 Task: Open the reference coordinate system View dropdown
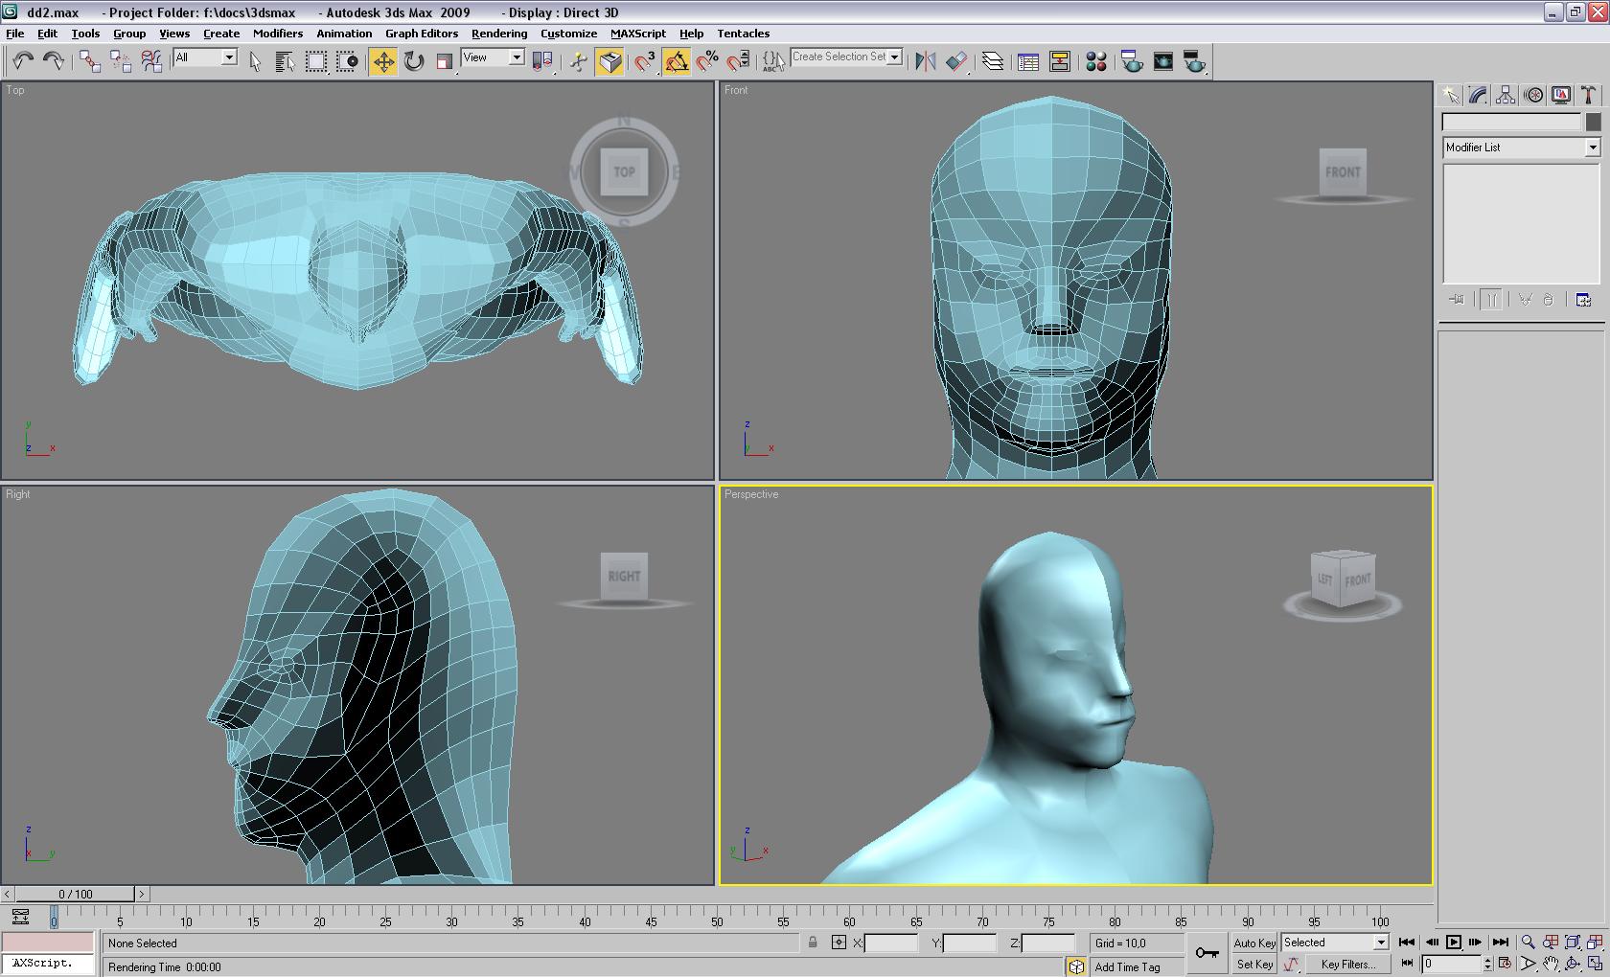(x=493, y=57)
